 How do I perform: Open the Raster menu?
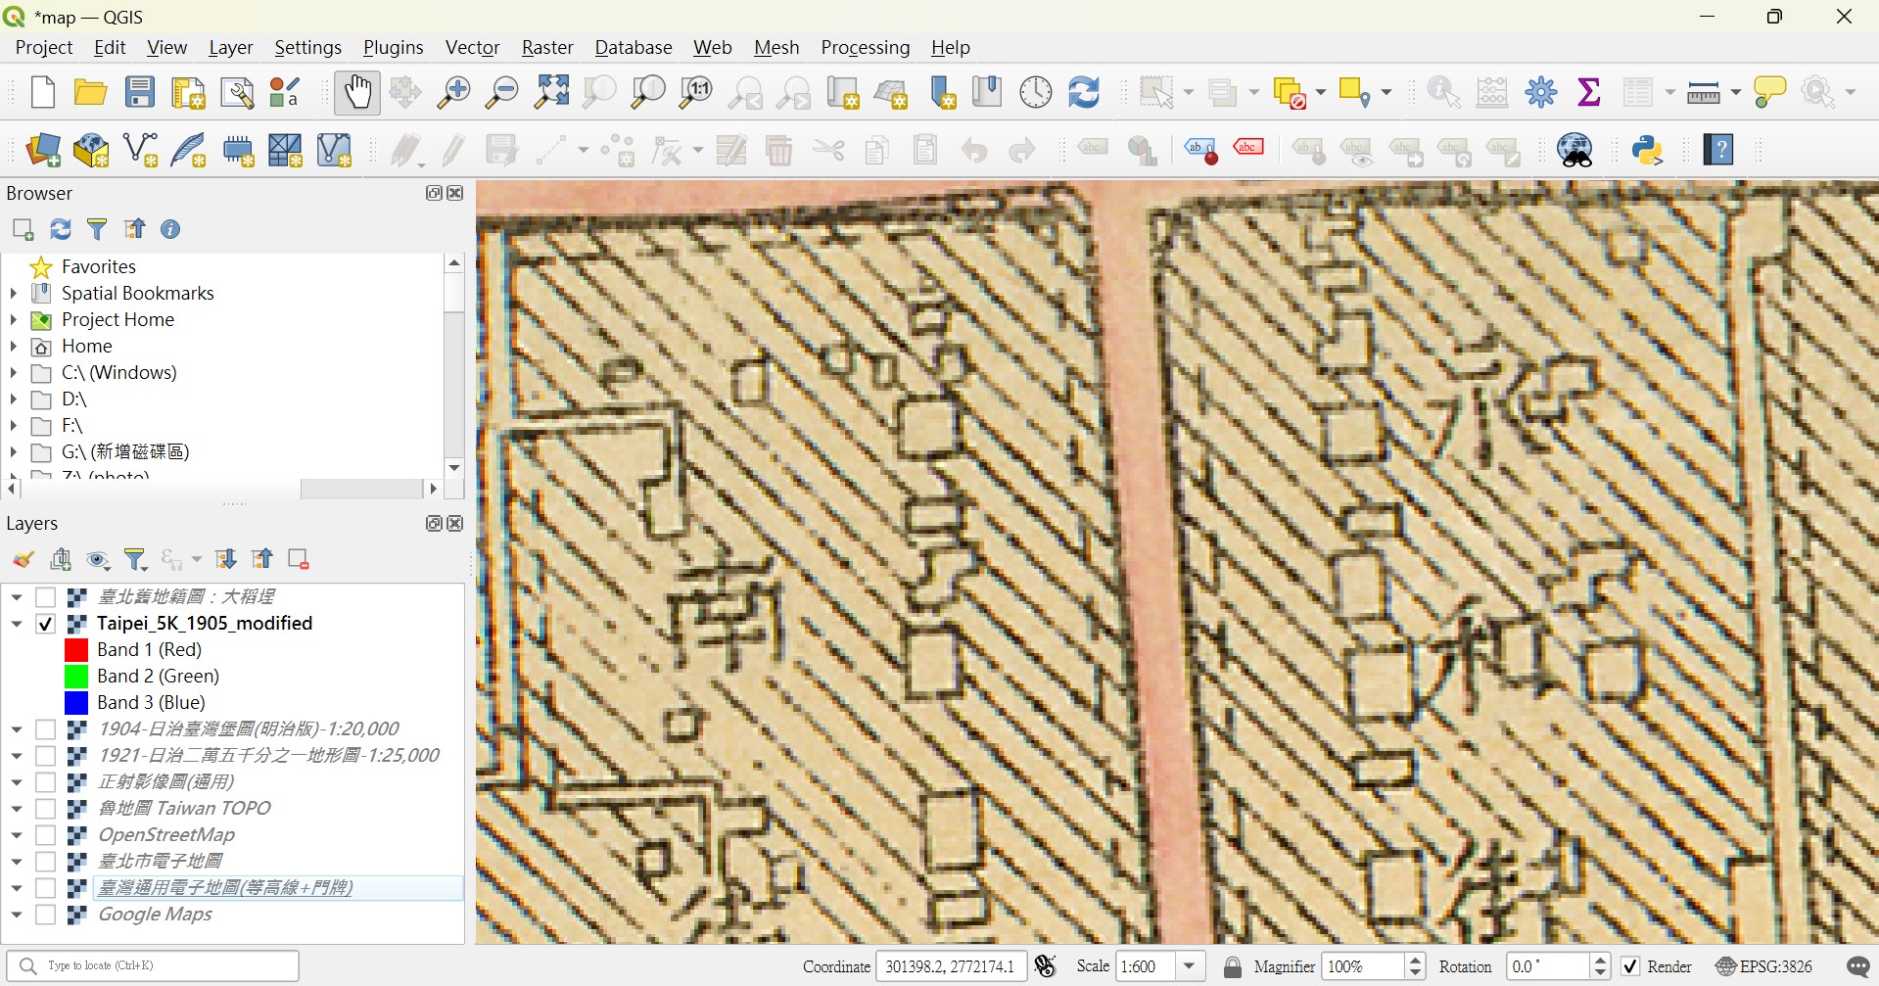(546, 47)
